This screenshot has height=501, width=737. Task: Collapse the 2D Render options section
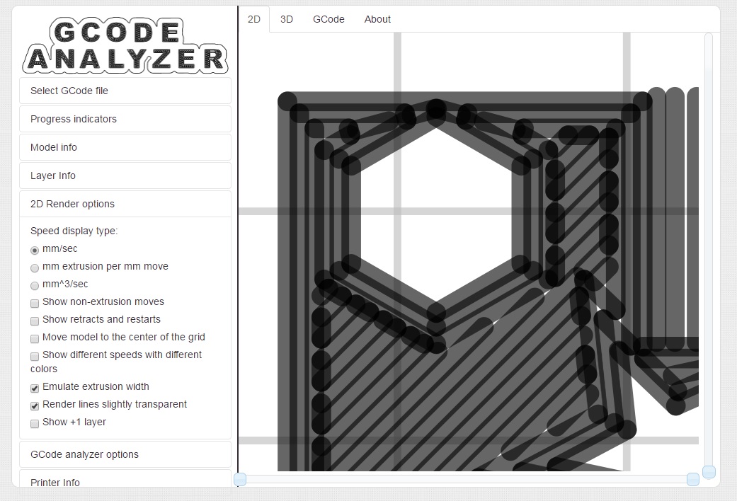point(125,204)
